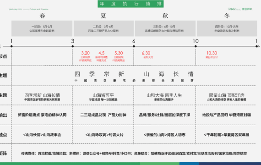Select the timeline dot at month 6

coord(134,46)
